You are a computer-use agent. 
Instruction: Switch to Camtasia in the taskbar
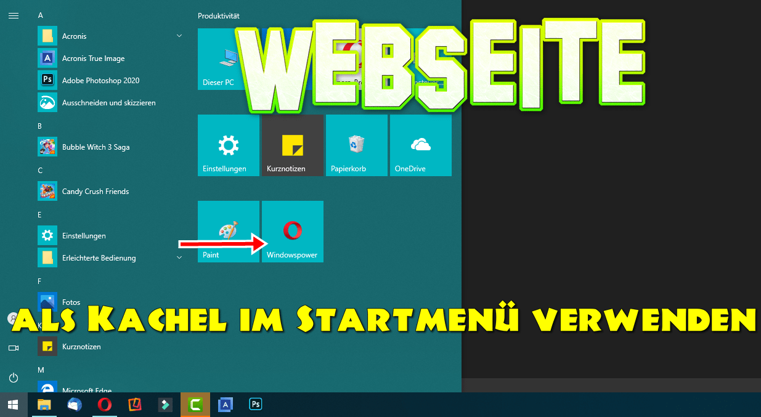[x=195, y=405]
